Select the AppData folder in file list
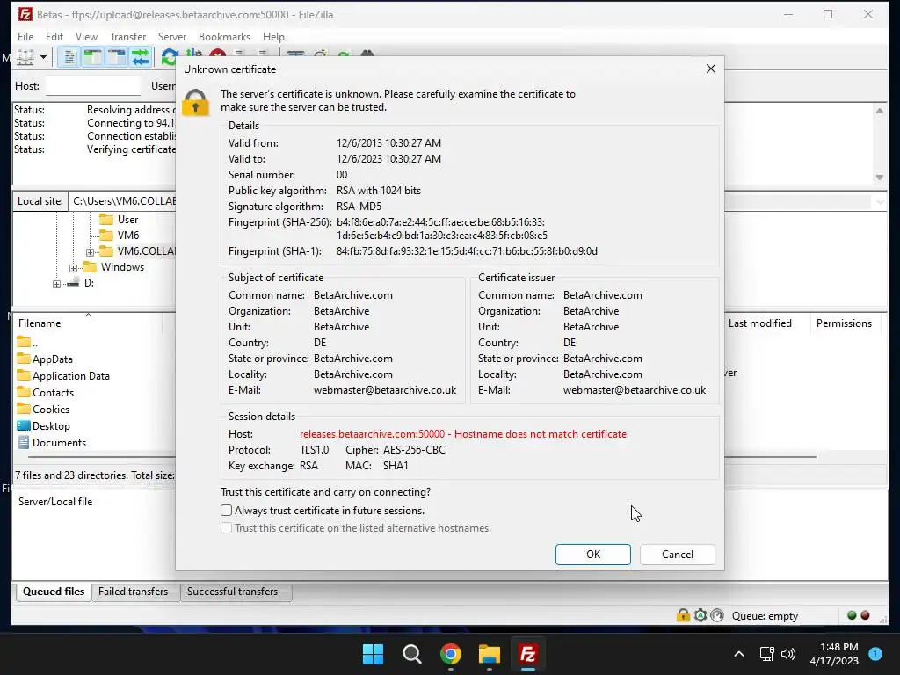The width and height of the screenshot is (900, 675). (x=52, y=359)
